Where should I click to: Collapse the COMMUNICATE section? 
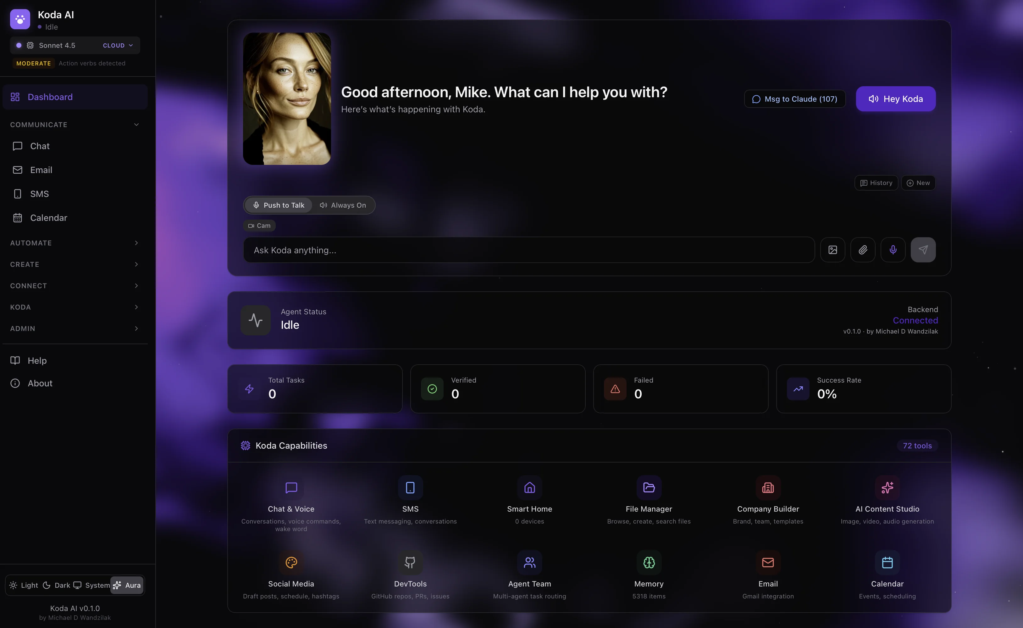click(75, 125)
